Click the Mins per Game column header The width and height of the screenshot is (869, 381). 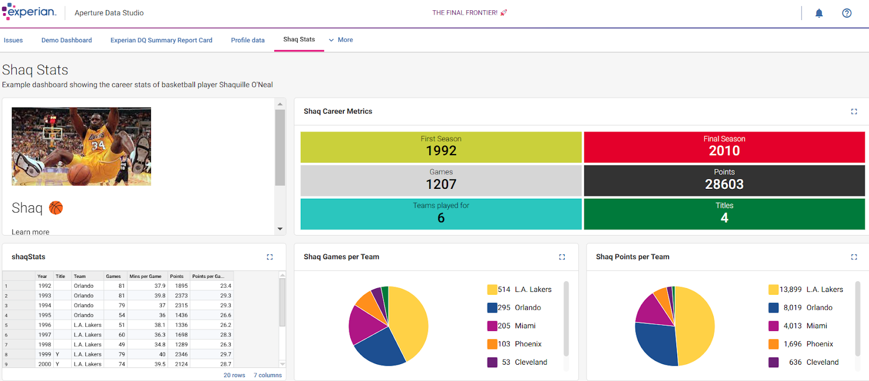(x=147, y=276)
